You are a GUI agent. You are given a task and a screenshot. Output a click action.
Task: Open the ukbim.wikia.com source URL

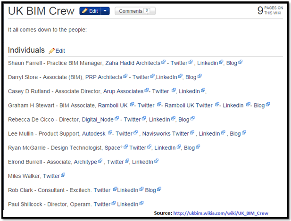[221, 213]
